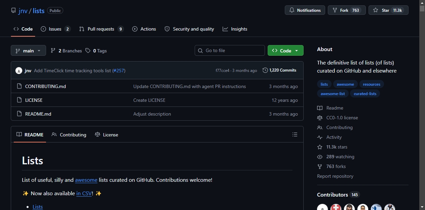The height and width of the screenshot is (210, 425).
Task: Click jnv avatar in latest commit row
Action: click(19, 71)
